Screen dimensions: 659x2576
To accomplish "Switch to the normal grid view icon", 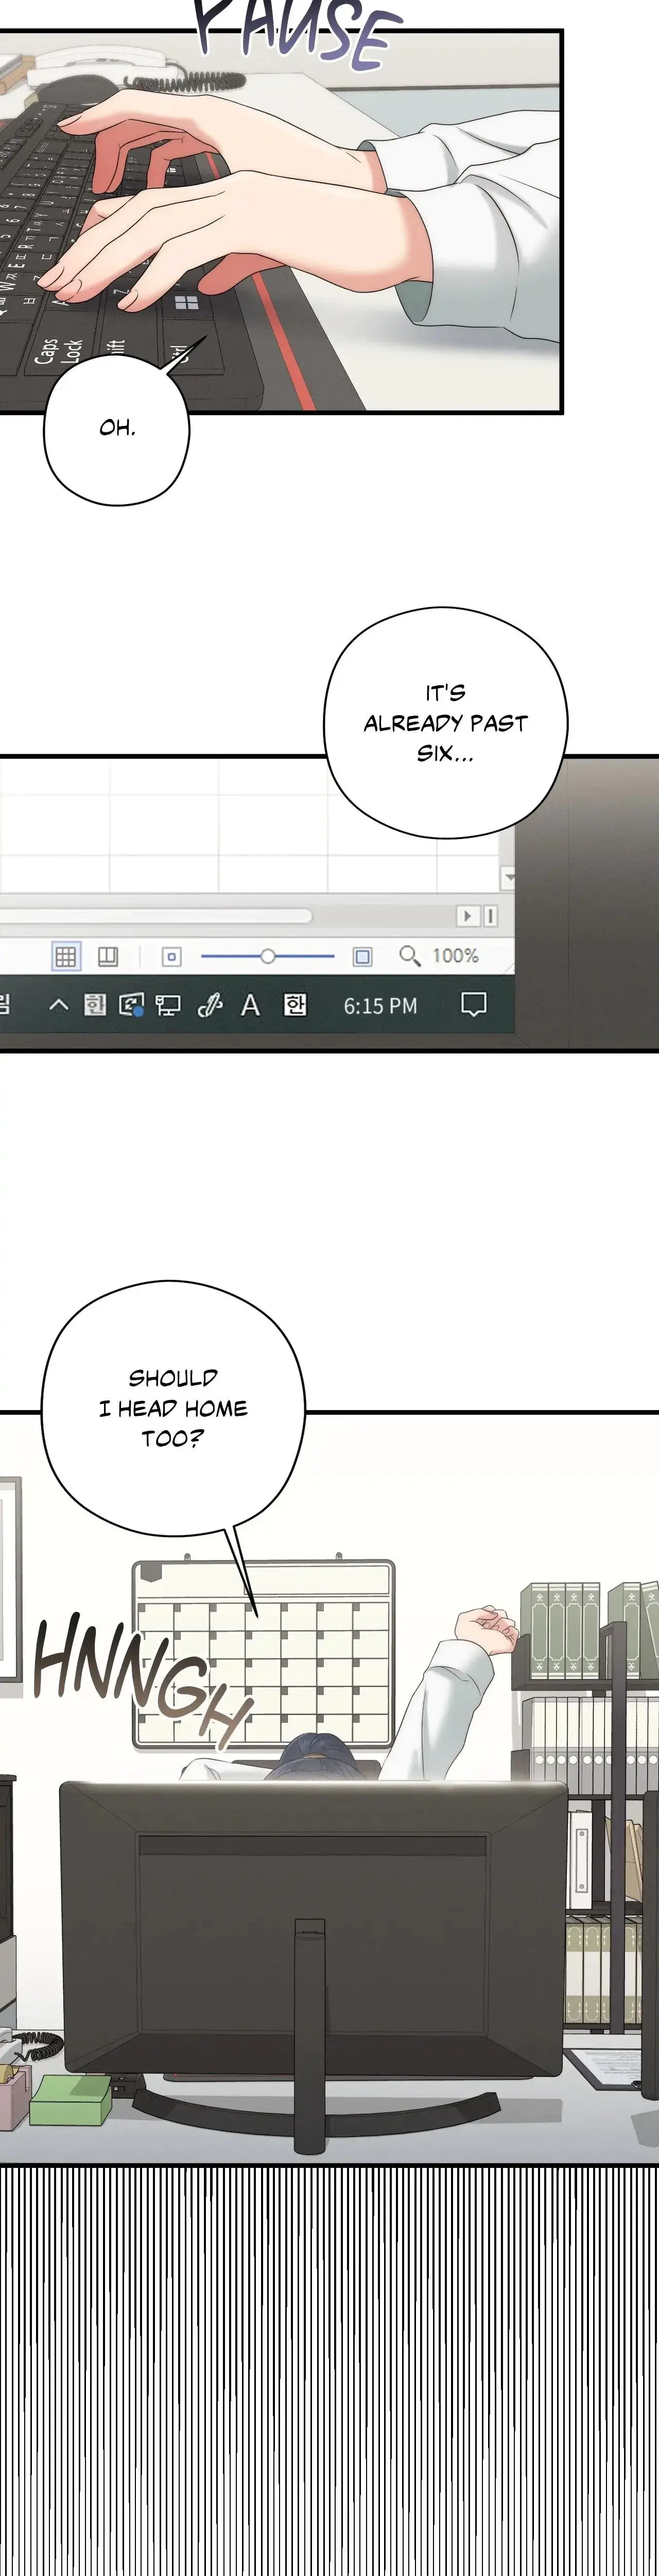I will (66, 956).
